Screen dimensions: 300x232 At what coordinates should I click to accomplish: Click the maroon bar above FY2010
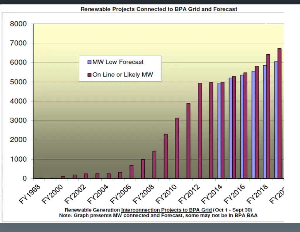(x=177, y=148)
